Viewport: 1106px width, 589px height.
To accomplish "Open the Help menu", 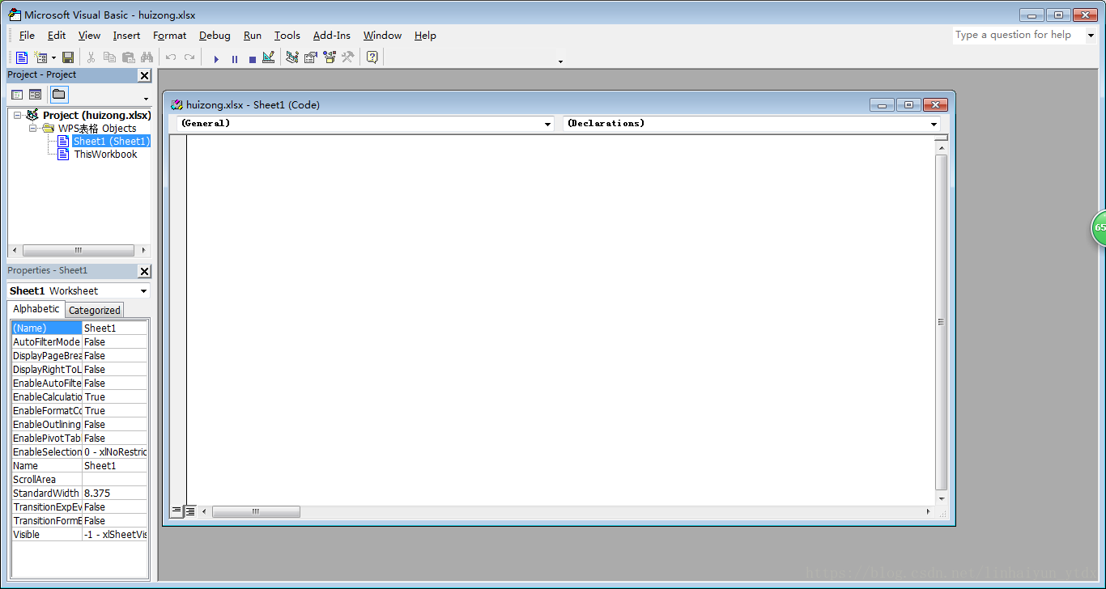I will point(425,36).
